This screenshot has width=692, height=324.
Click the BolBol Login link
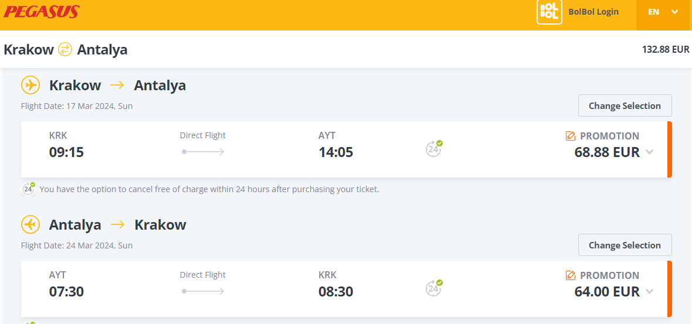tap(593, 12)
